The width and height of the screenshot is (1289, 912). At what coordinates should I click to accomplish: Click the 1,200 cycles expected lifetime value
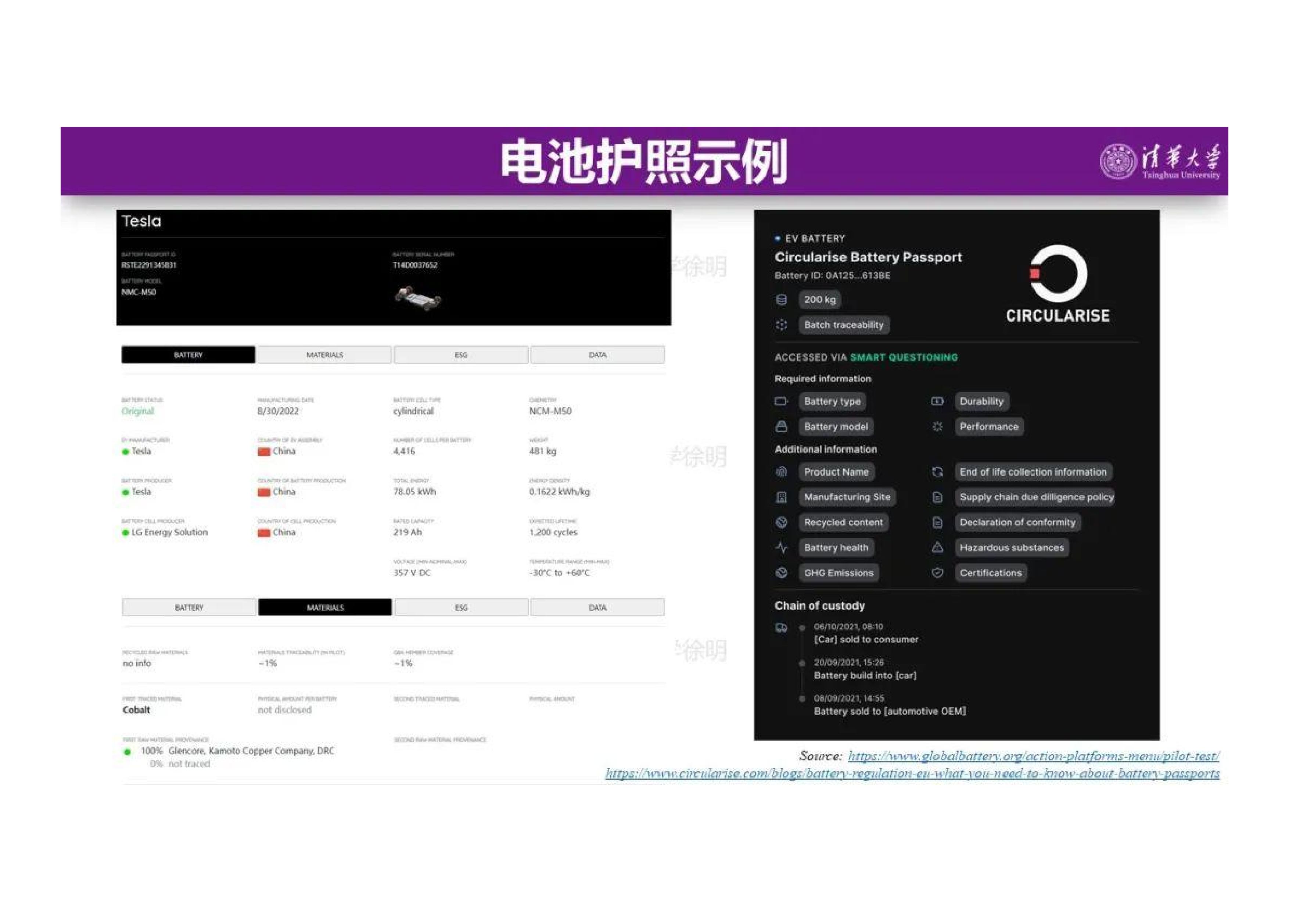click(553, 532)
